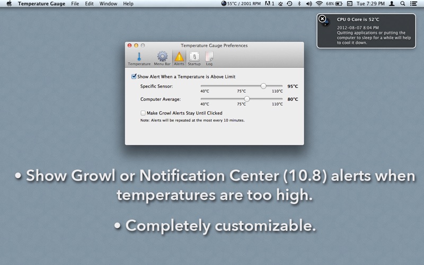Click the Computer Average slider knob

[x=247, y=99]
